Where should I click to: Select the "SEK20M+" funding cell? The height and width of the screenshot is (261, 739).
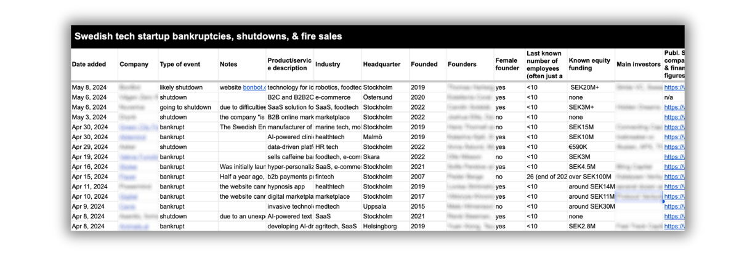coord(585,87)
